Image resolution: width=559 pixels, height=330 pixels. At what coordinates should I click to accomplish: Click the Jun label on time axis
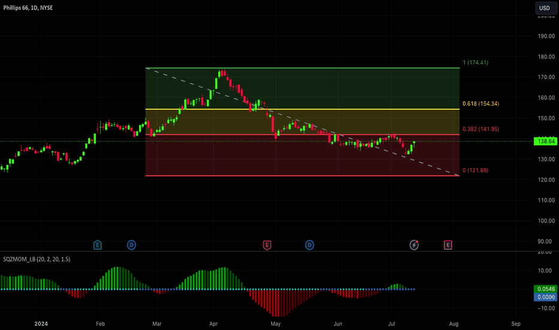pyautogui.click(x=338, y=324)
